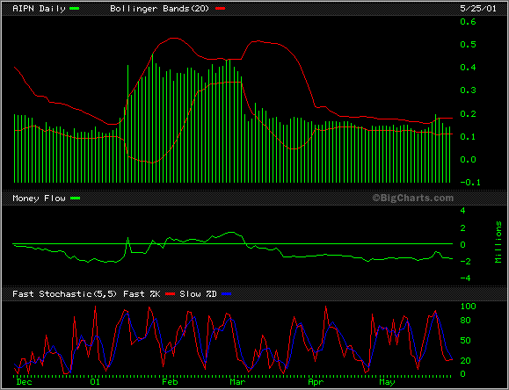Click the May label on time axis
The image size is (509, 390).
click(387, 381)
